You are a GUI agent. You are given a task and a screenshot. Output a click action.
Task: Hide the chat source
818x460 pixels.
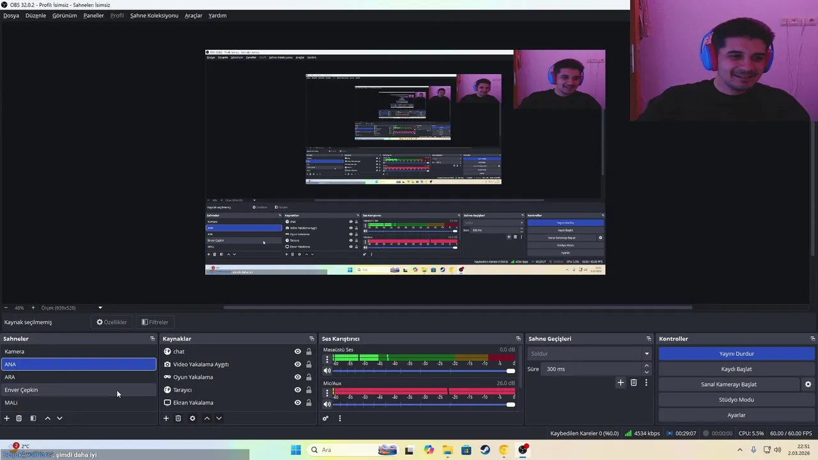pyautogui.click(x=297, y=351)
